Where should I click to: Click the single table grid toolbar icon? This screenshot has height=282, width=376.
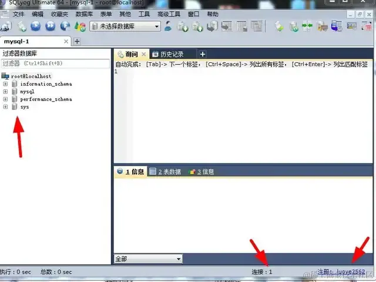[x=241, y=26]
